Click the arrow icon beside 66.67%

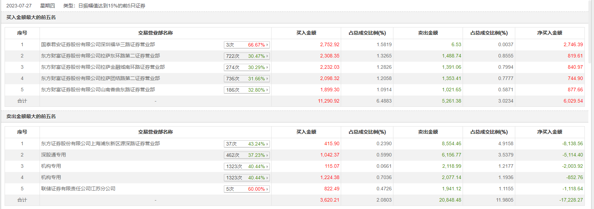point(267,45)
